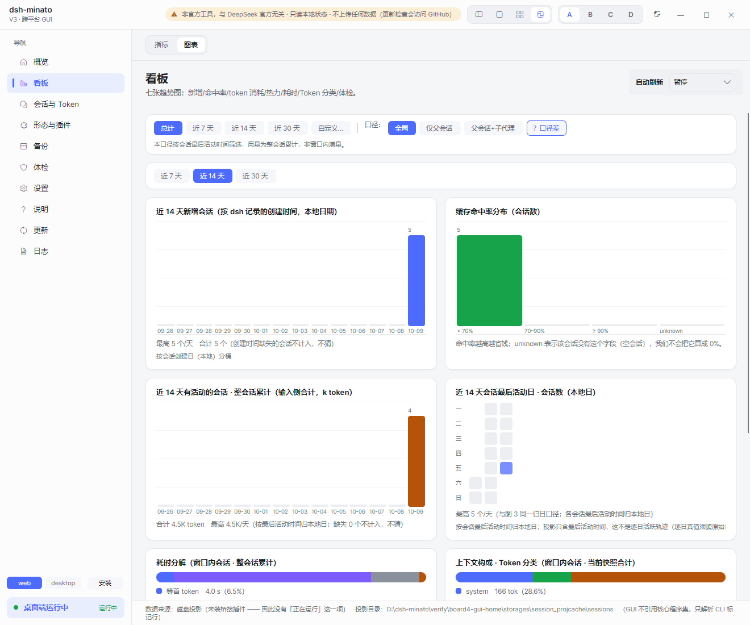Select the split-panel layout icon
The height and width of the screenshot is (625, 750).
(x=540, y=15)
